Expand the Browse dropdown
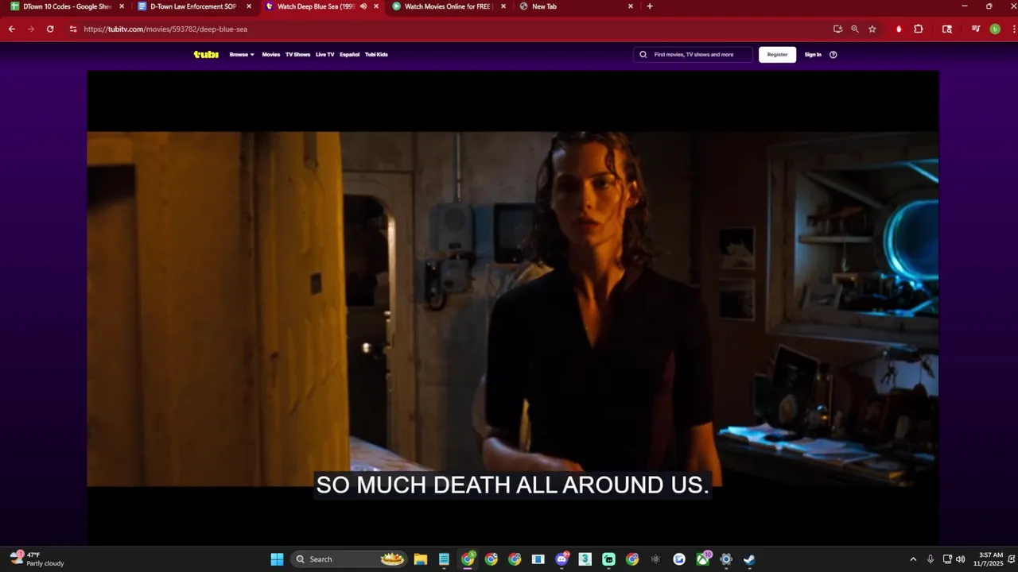1018x572 pixels. pyautogui.click(x=242, y=55)
